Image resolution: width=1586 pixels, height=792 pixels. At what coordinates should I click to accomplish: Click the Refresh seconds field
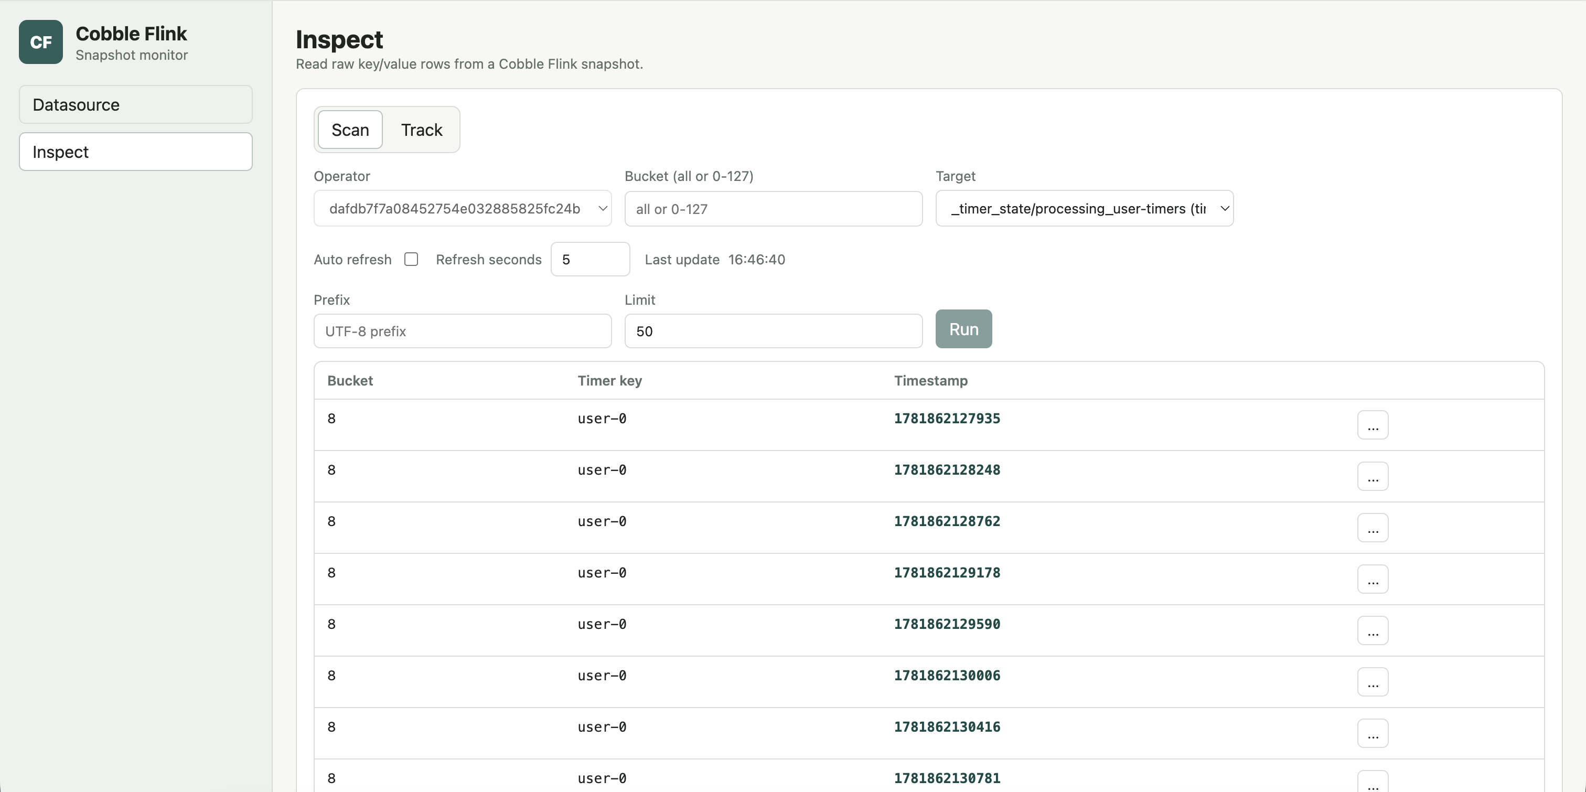pos(590,259)
